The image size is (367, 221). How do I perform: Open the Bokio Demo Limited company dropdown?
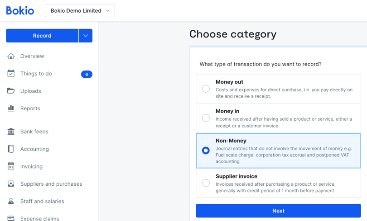coord(80,11)
